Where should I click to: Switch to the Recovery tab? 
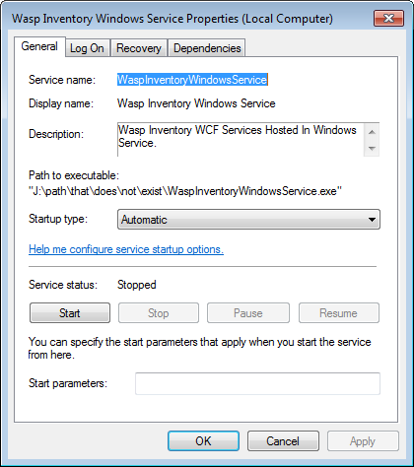tap(139, 48)
